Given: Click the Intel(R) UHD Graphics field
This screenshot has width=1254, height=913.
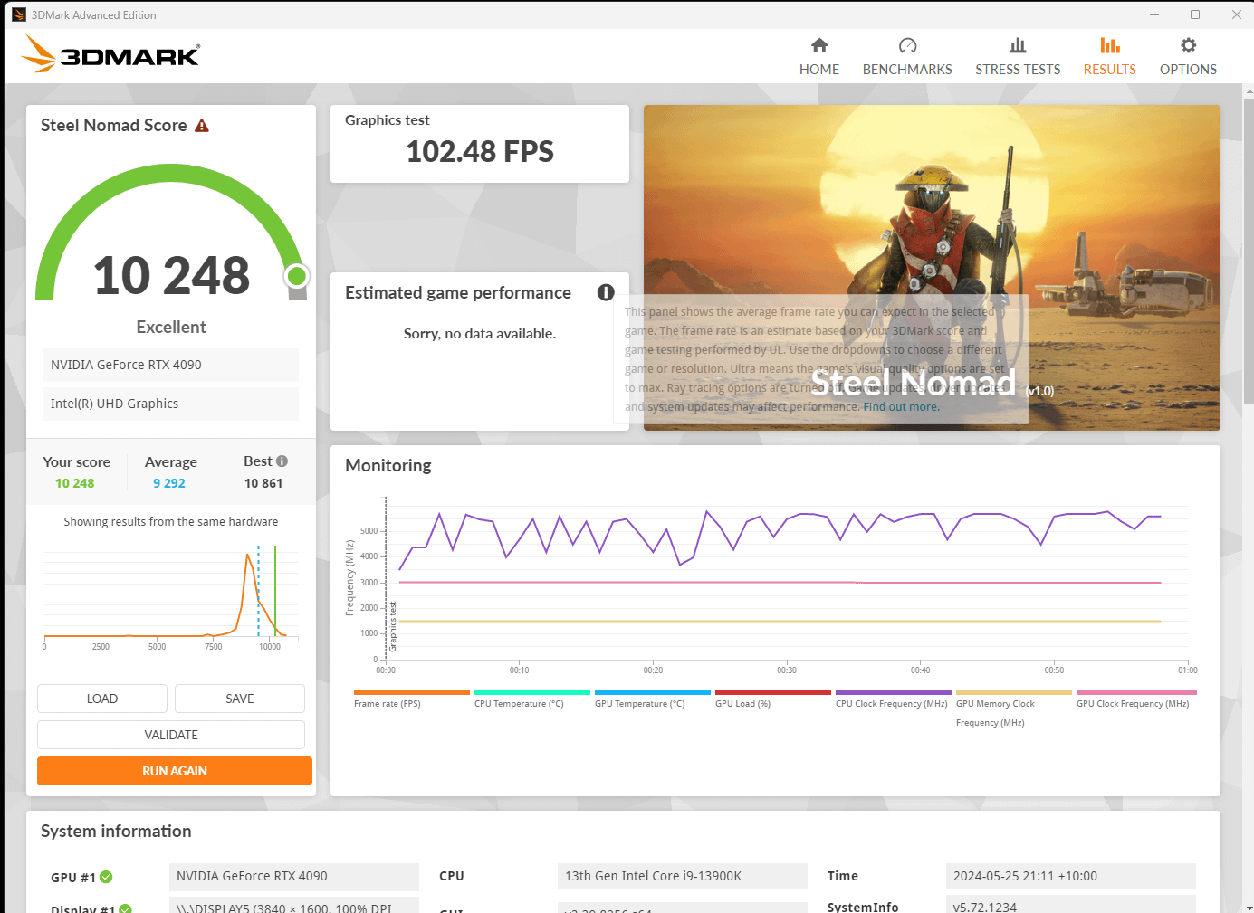Looking at the screenshot, I should point(171,404).
